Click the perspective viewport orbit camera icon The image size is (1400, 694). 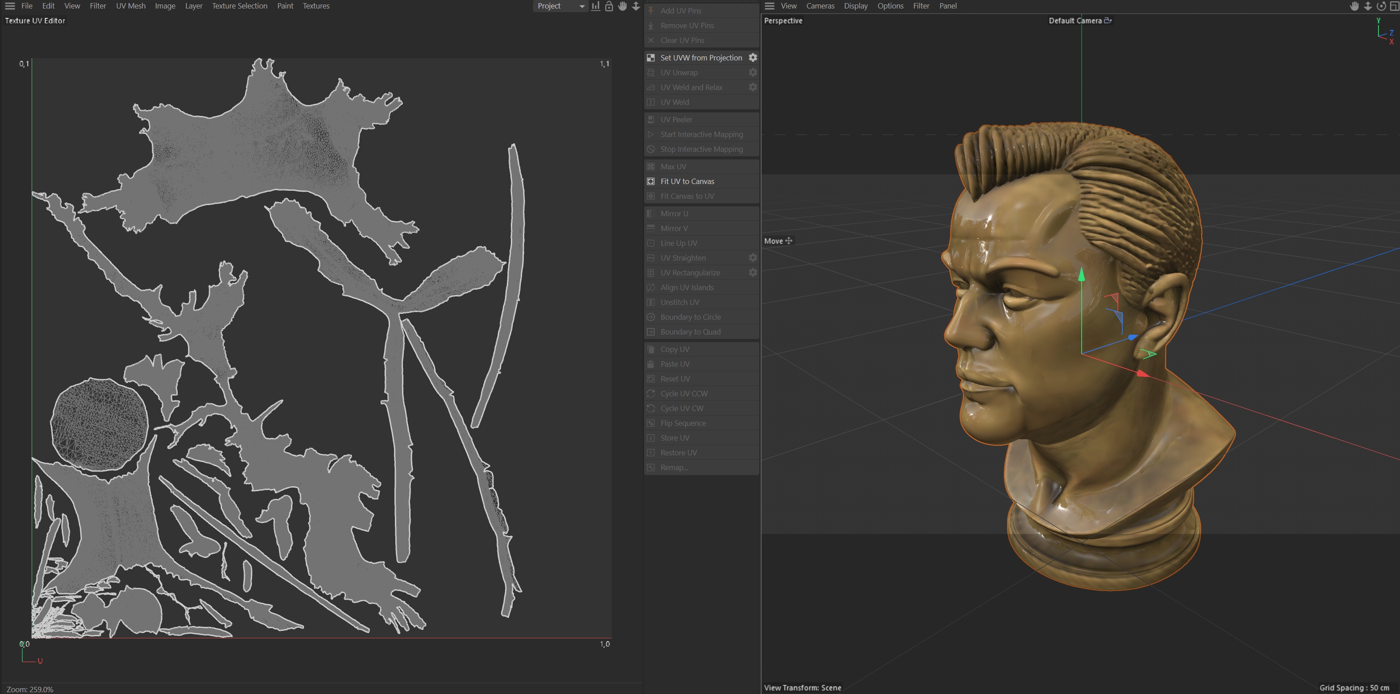click(1381, 6)
